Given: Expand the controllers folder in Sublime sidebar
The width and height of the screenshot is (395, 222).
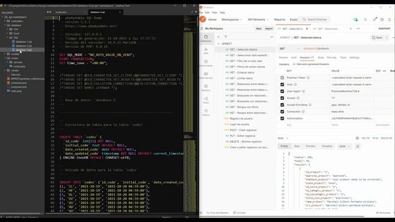Looking at the screenshot, I should click(x=5, y=21).
